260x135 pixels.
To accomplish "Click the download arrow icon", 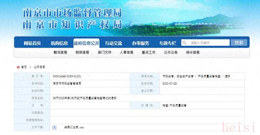I will click(x=54, y=127).
